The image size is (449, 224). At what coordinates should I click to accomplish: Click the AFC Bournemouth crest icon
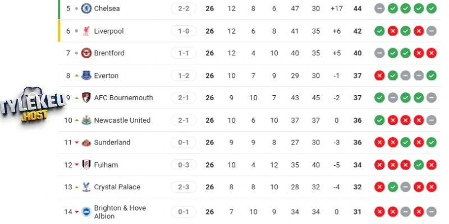click(x=86, y=98)
